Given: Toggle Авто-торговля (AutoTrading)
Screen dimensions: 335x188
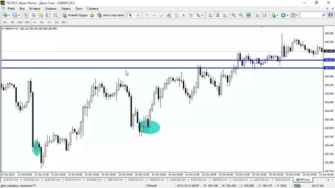Looking at the screenshot, I should 110,15.
